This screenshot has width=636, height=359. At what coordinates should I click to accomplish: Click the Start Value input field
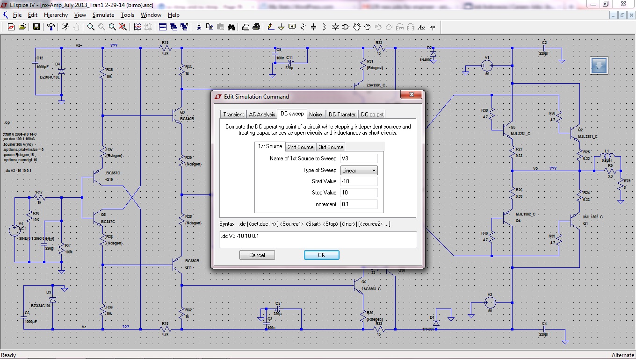[359, 181]
